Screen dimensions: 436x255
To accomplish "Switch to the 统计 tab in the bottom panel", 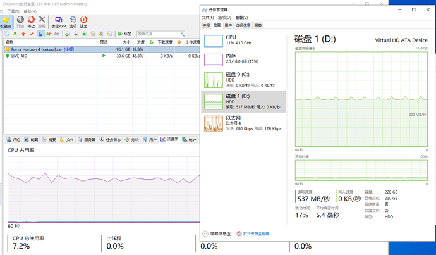I will (x=190, y=139).
